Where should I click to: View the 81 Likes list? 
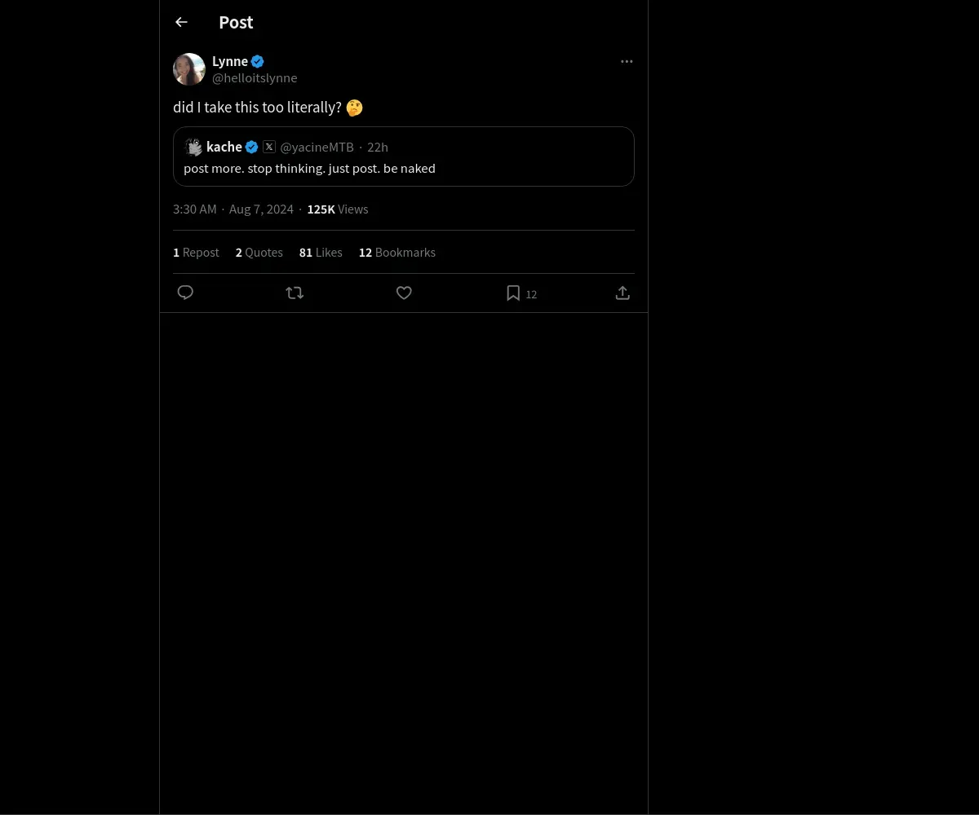point(321,253)
